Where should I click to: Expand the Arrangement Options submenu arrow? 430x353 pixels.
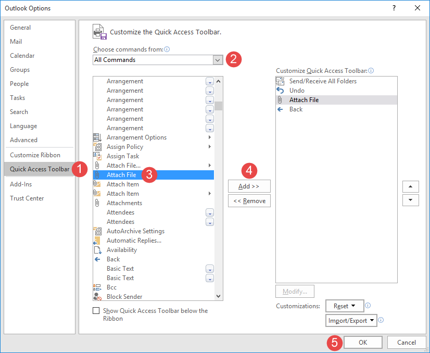pos(210,137)
